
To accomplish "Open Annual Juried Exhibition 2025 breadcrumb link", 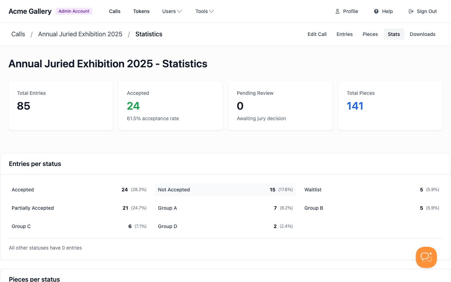I will coord(80,34).
